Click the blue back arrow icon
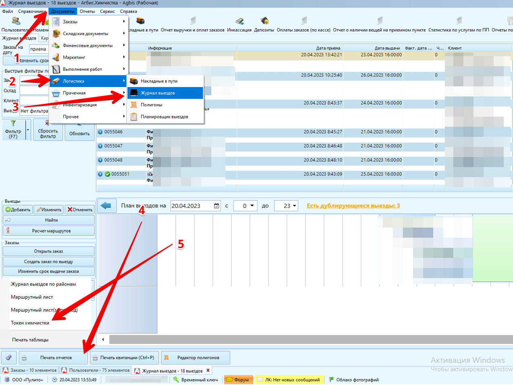This screenshot has height=385, width=513. 106,205
